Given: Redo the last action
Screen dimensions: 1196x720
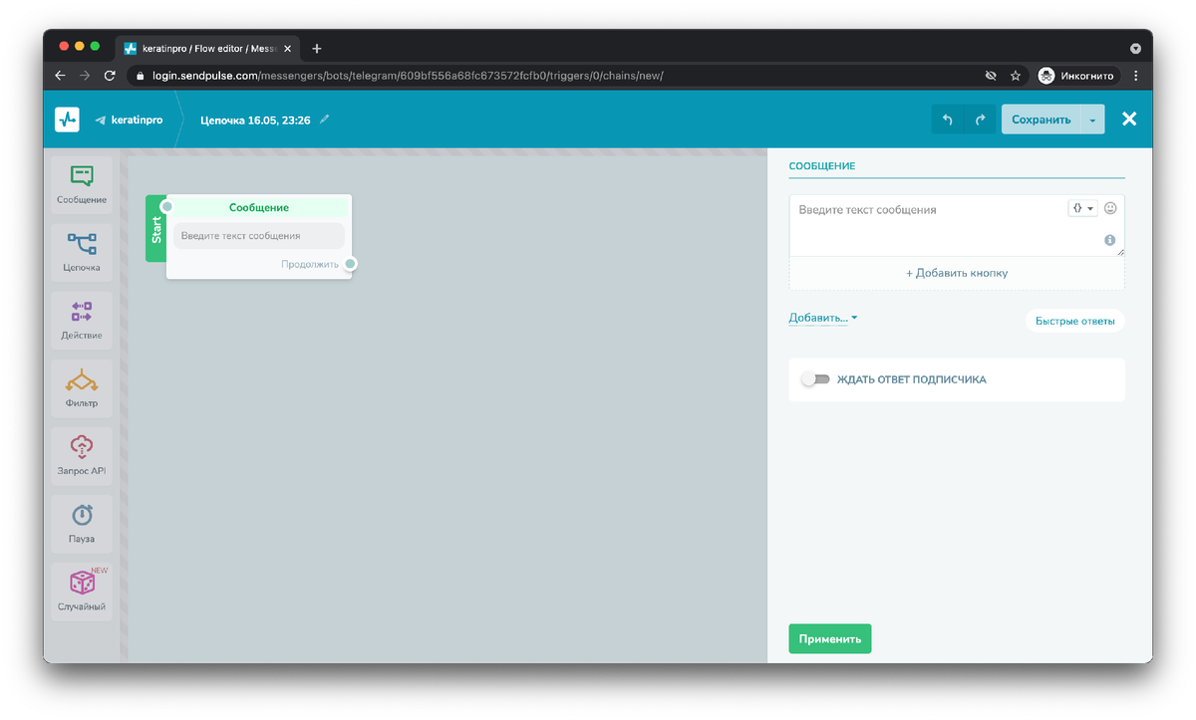Looking at the screenshot, I should pyautogui.click(x=980, y=120).
